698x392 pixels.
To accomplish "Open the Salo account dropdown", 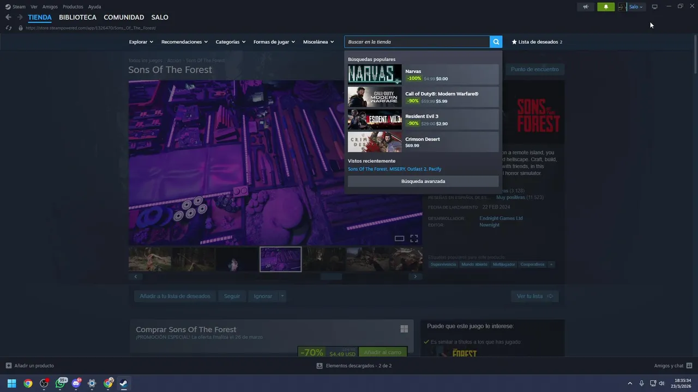I will tap(636, 7).
